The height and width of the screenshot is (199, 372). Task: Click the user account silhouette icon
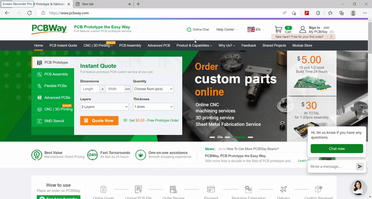point(303,29)
